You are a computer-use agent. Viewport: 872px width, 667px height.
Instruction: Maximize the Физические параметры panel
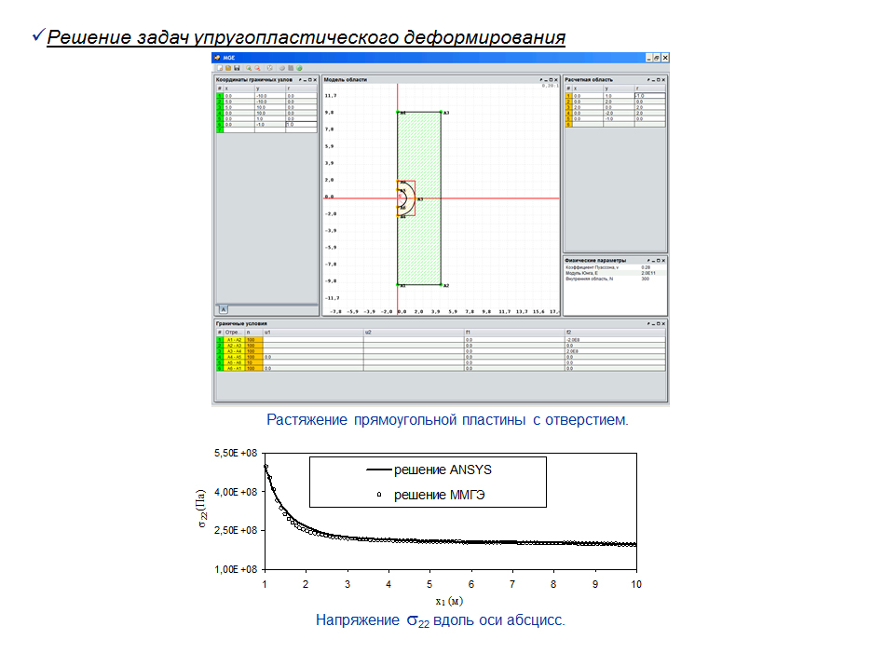(x=659, y=260)
